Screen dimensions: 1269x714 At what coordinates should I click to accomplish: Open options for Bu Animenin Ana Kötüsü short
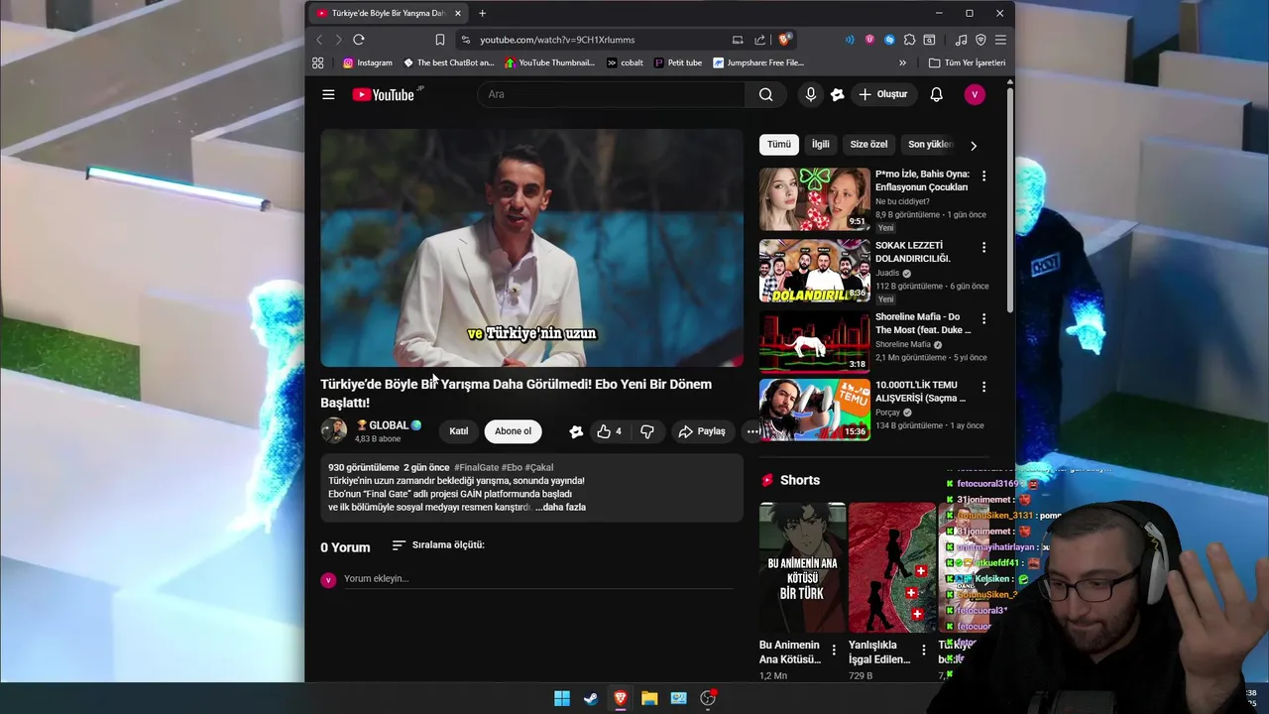coord(834,651)
